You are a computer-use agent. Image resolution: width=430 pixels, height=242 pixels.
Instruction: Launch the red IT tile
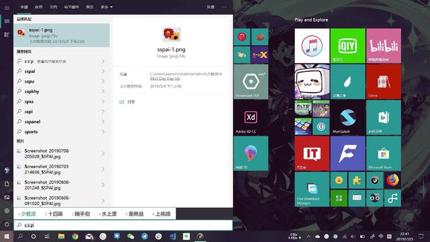[x=312, y=153]
